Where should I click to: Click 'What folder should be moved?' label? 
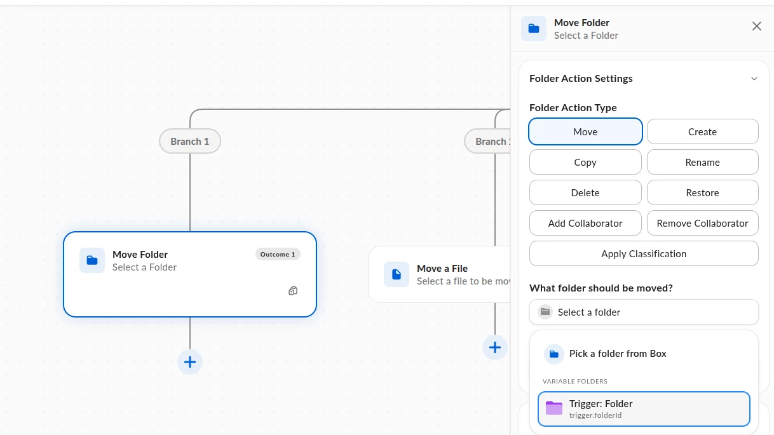[601, 288]
